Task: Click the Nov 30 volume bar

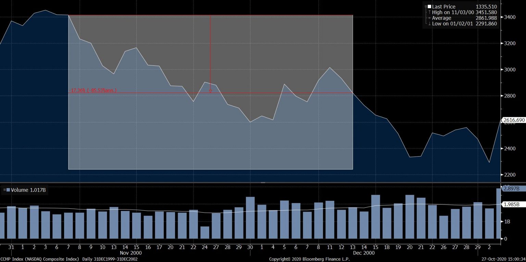Action: 250,218
